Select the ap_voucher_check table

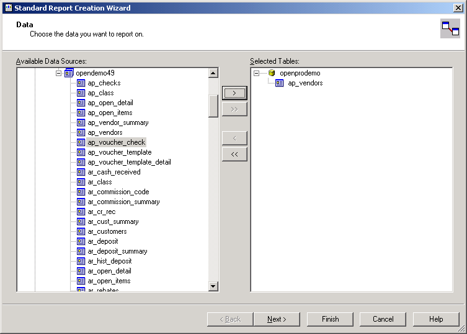pos(116,142)
